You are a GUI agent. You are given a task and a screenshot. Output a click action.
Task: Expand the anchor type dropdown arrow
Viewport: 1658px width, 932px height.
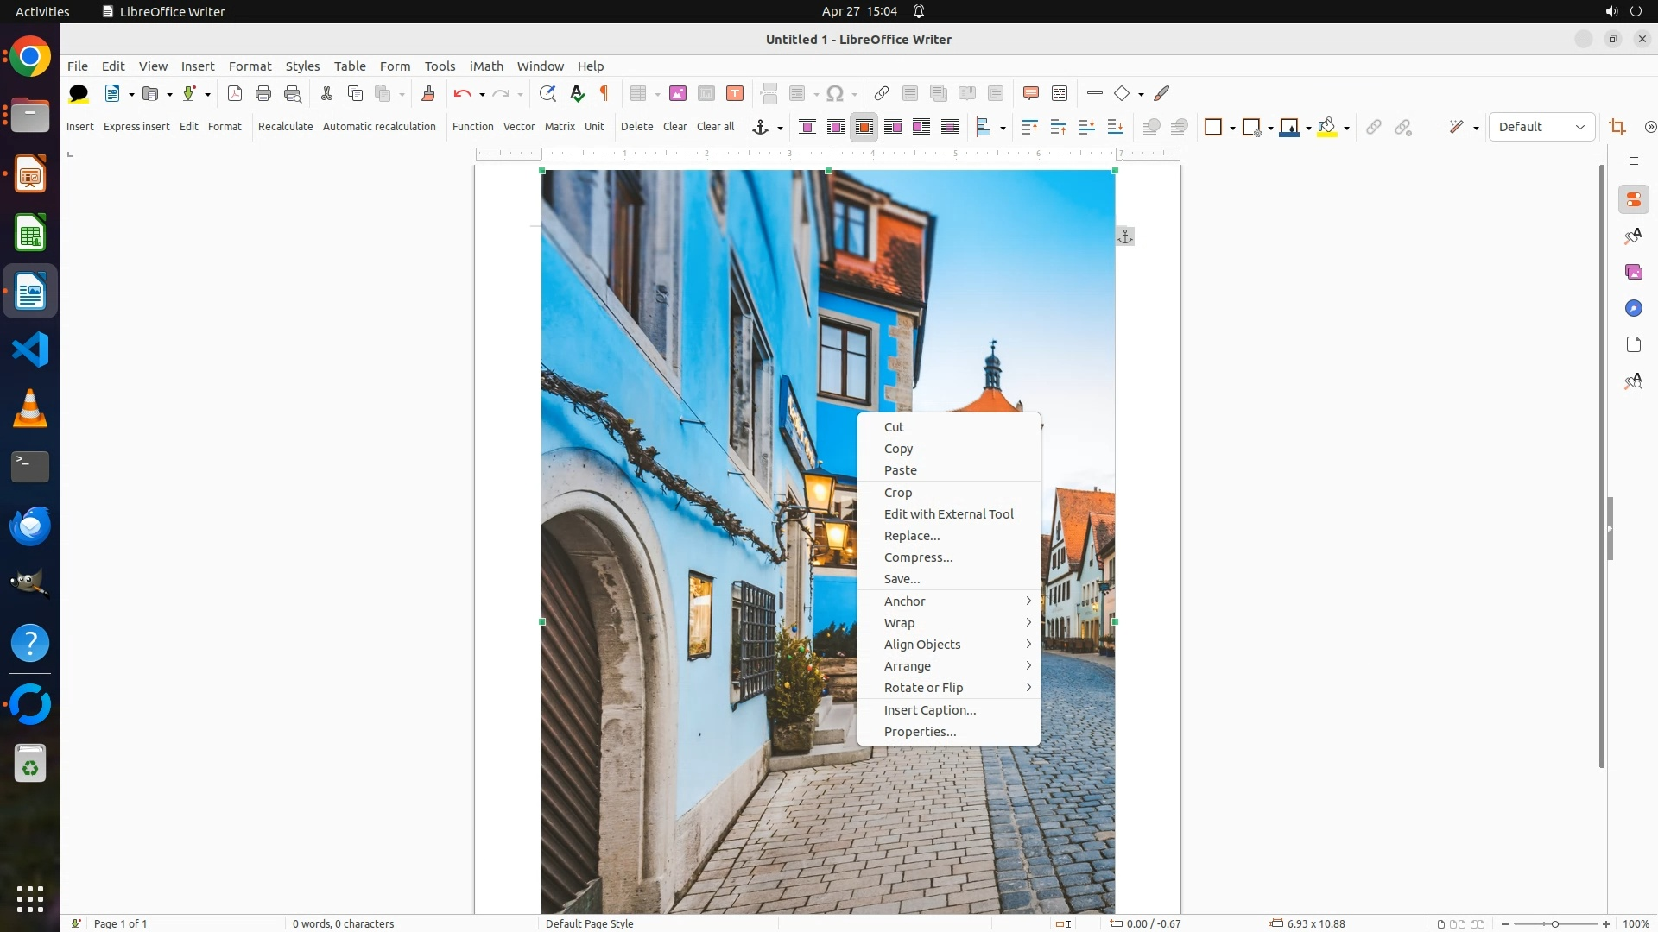pos(780,128)
